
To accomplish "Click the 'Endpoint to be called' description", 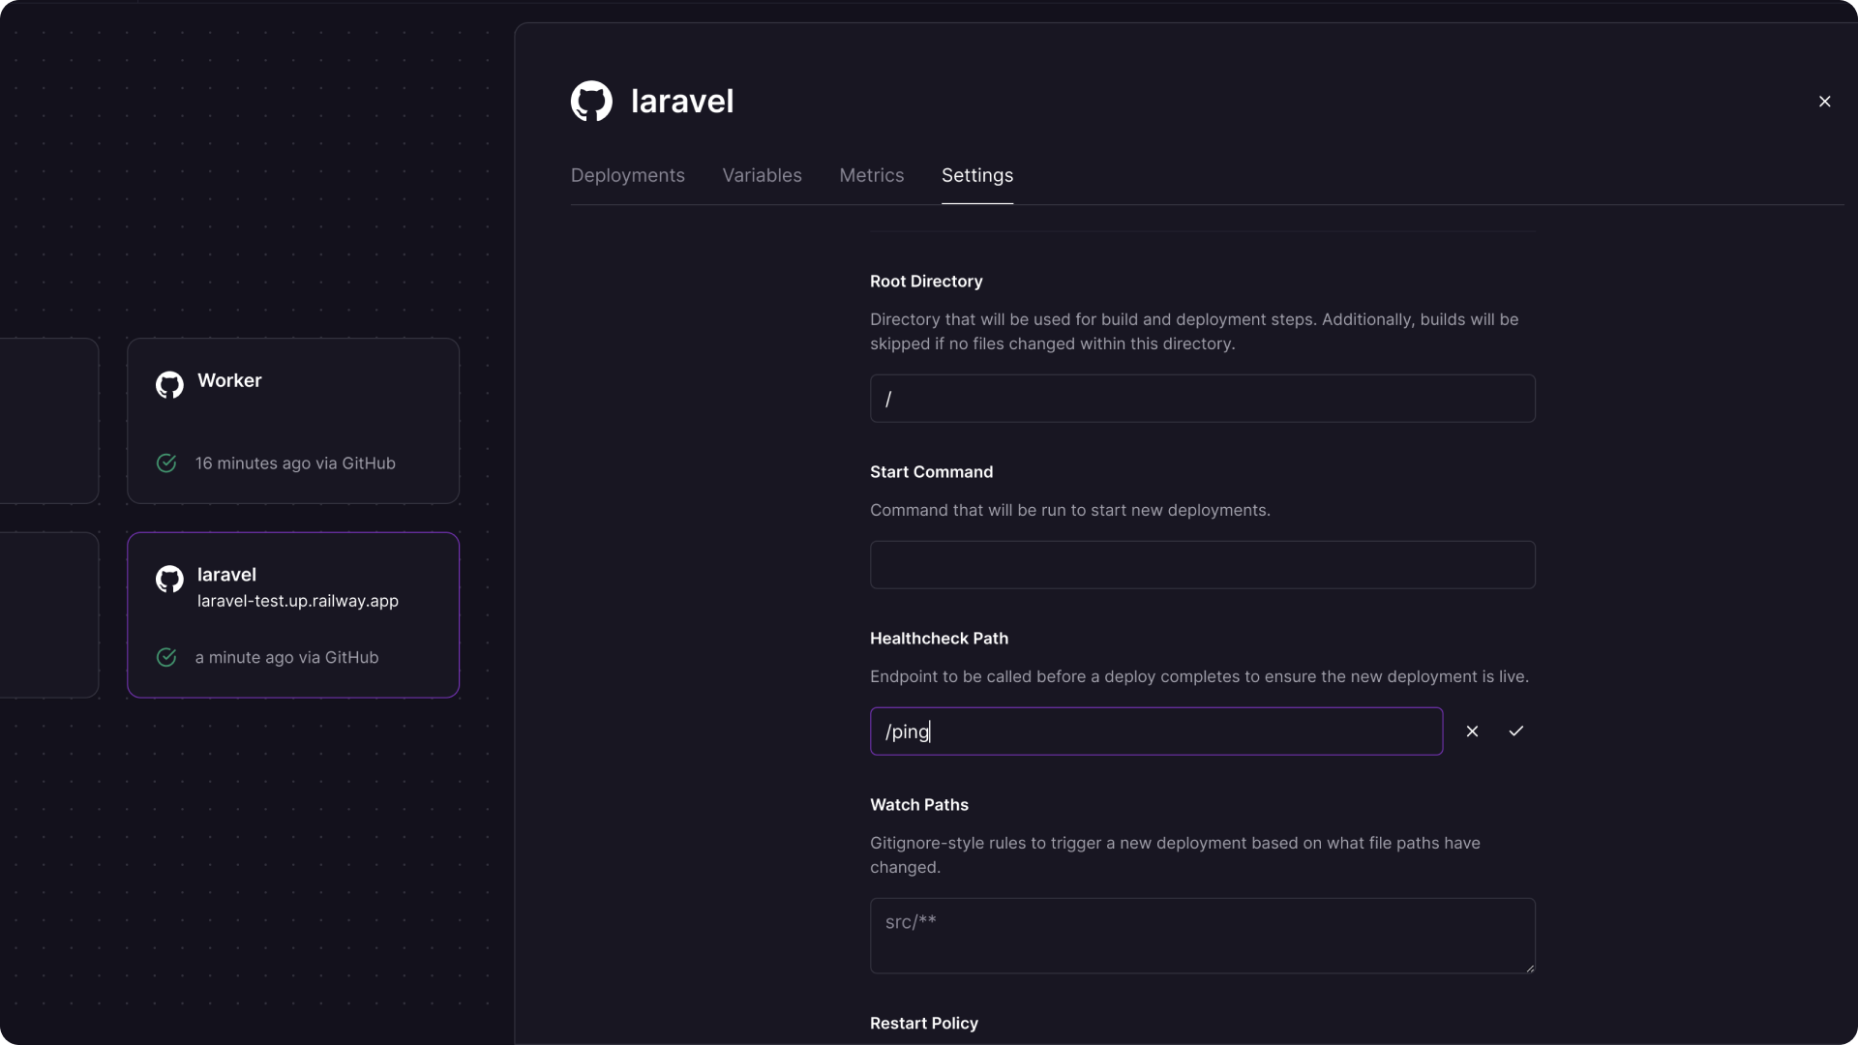I will click(x=1199, y=677).
